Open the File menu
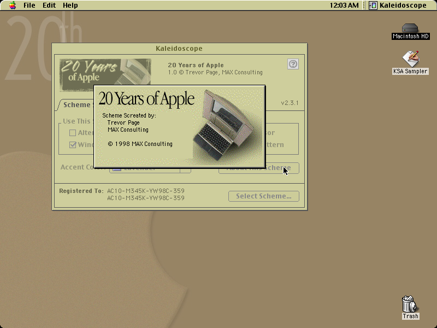 (x=29, y=5)
